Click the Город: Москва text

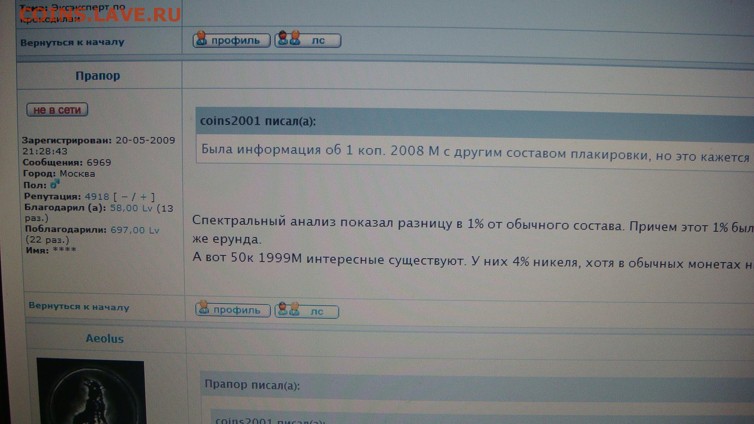point(59,174)
